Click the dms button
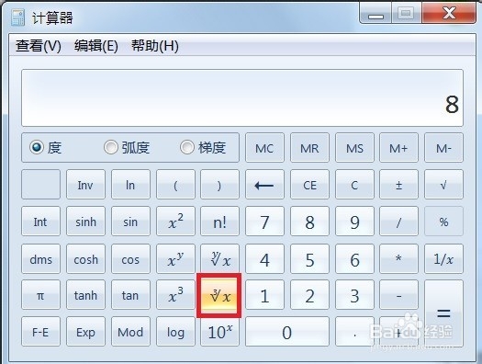482x364 pixels. [40, 259]
